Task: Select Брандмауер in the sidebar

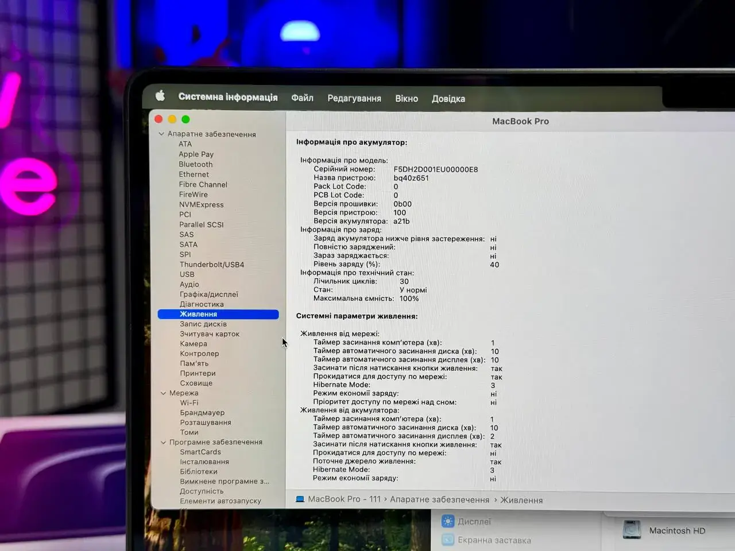Action: click(x=202, y=413)
